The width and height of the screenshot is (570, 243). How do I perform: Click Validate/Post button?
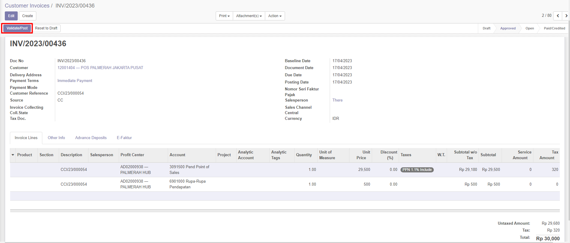tap(17, 28)
